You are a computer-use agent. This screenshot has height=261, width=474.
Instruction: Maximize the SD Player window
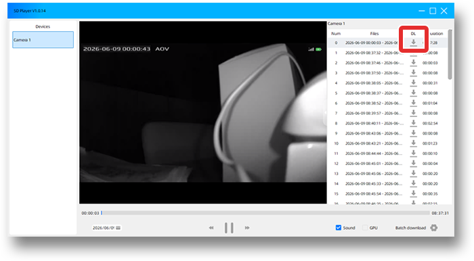click(433, 11)
